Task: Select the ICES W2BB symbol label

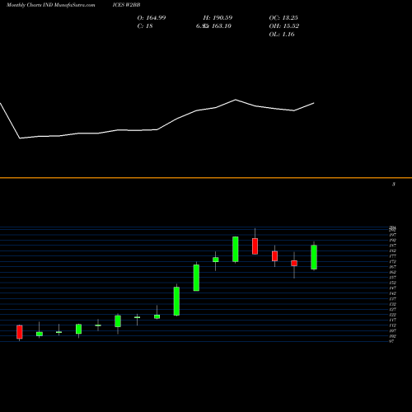Action: pyautogui.click(x=126, y=5)
